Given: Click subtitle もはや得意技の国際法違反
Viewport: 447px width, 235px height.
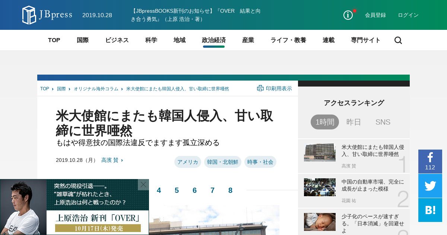Looking at the screenshot, I should [138, 143].
